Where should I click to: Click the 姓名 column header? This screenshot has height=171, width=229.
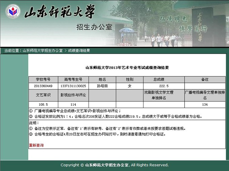[x=102, y=79]
